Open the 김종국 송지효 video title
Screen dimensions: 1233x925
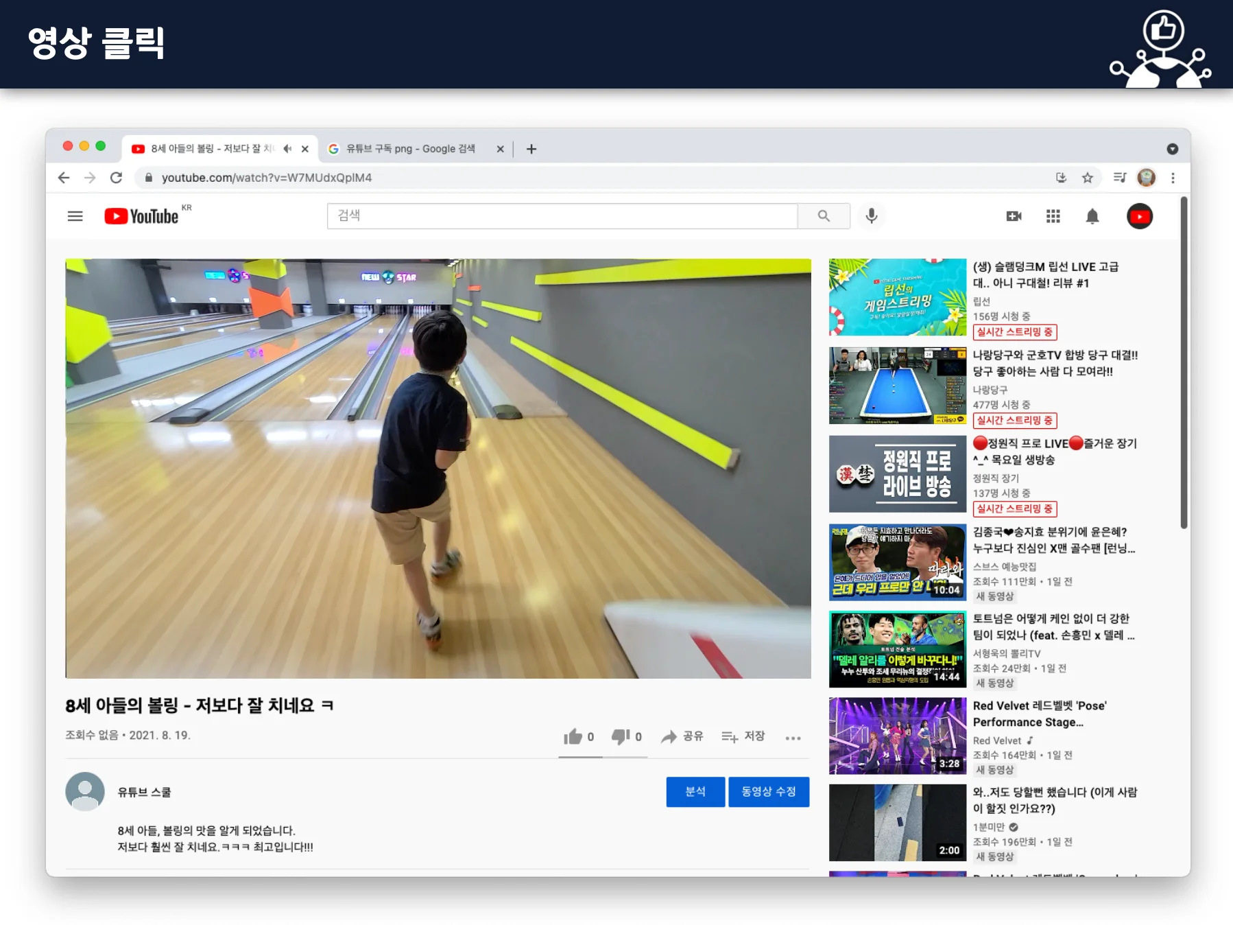point(1054,540)
